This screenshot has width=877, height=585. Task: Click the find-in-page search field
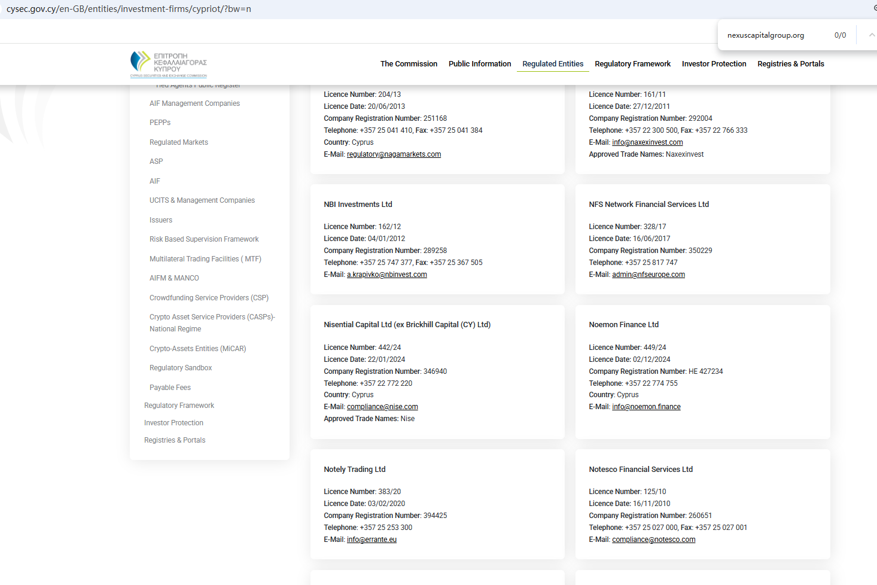[772, 35]
